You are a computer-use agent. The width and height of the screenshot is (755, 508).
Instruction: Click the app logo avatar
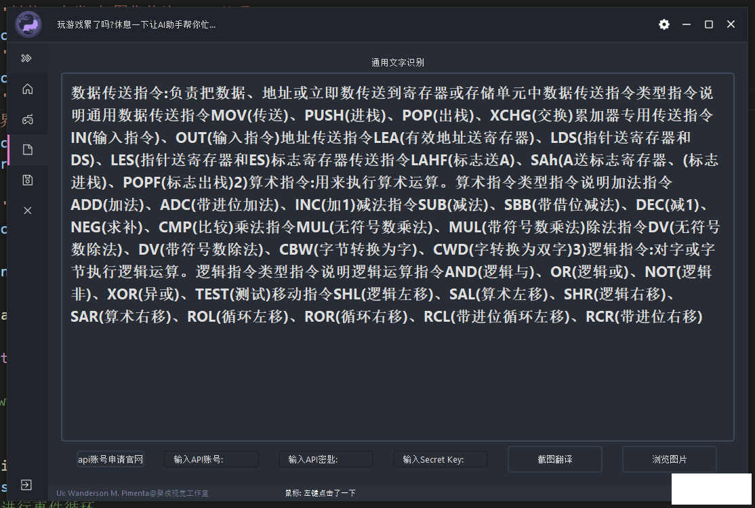coord(29,25)
